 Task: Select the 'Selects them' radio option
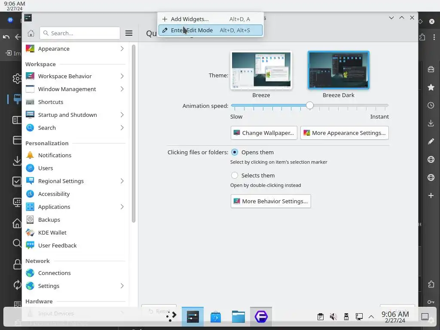(235, 175)
